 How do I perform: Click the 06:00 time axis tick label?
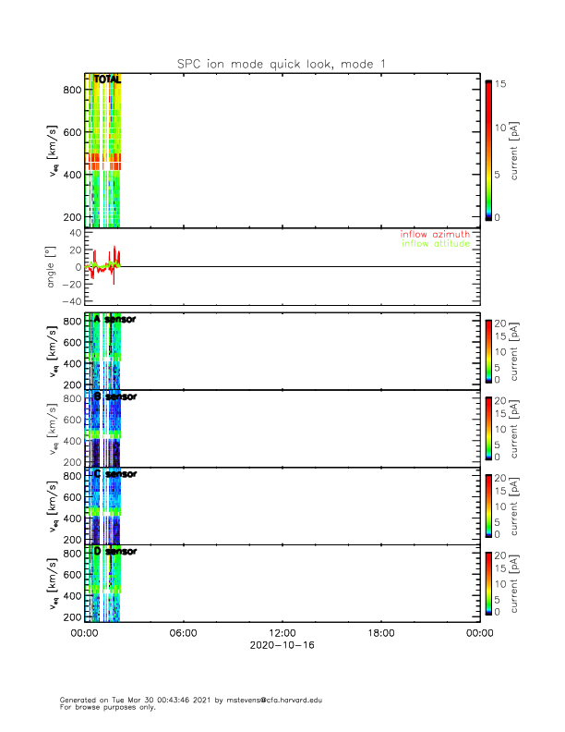pos(183,633)
